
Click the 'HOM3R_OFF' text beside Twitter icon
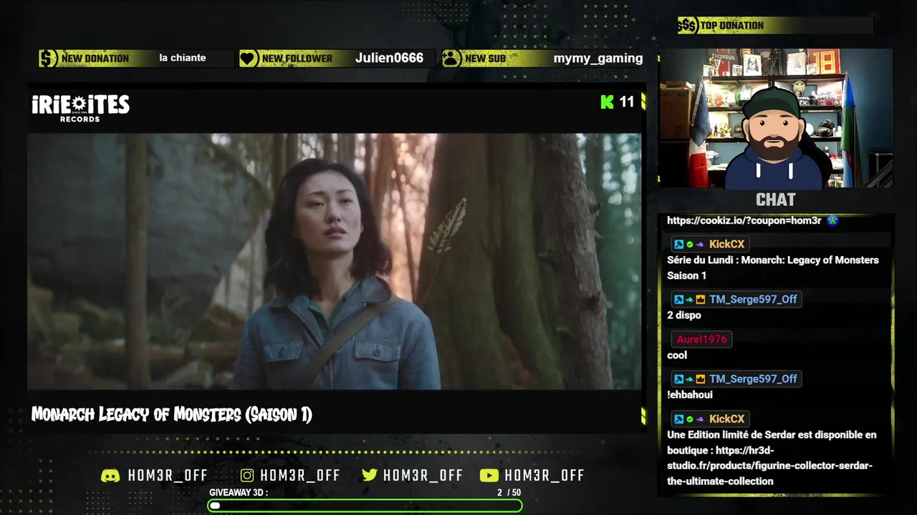click(423, 476)
